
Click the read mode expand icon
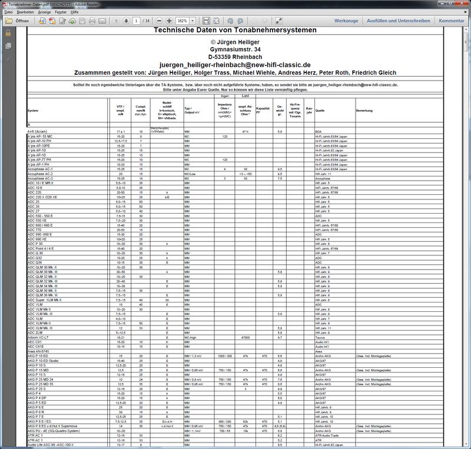point(278,21)
